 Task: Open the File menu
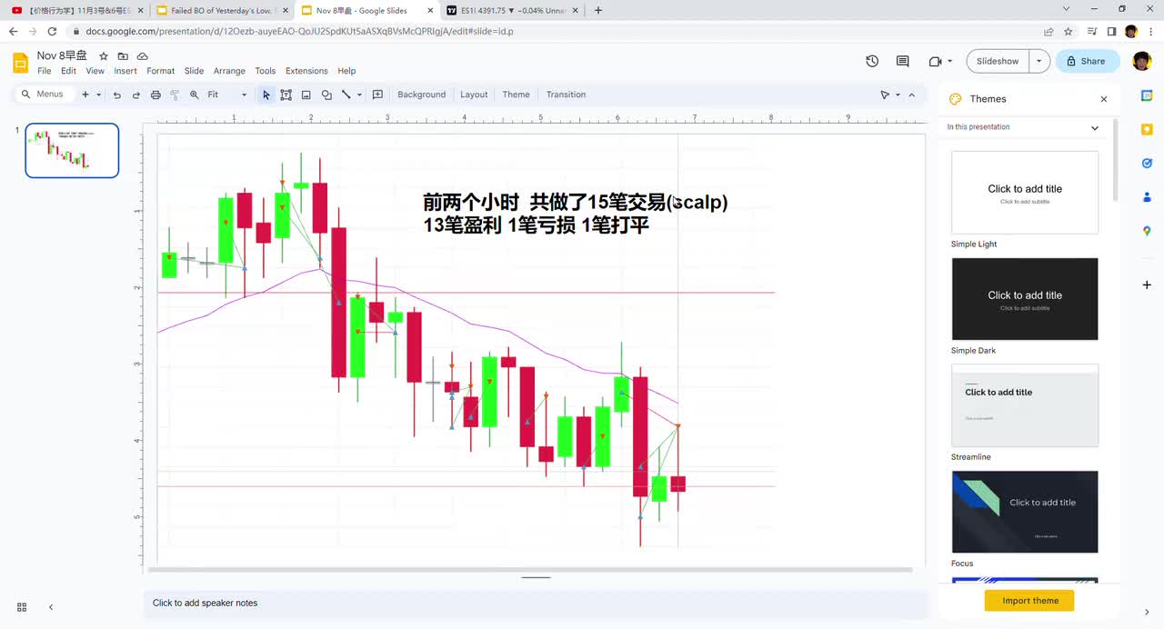(x=45, y=71)
